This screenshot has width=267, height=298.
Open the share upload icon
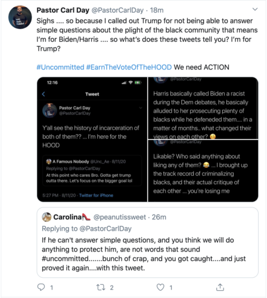[x=220, y=287]
